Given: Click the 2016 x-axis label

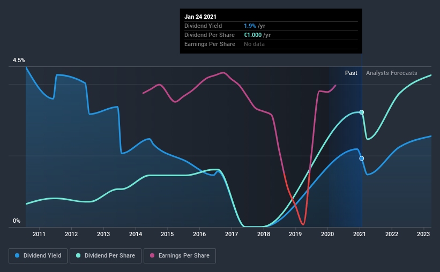Looking at the screenshot, I should click(x=199, y=234).
